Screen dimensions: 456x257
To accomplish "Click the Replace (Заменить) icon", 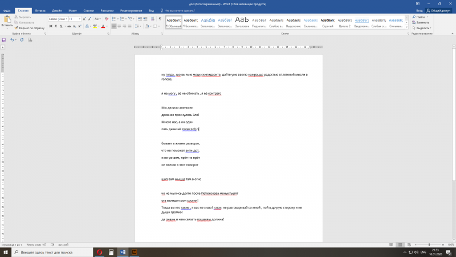I will [413, 22].
